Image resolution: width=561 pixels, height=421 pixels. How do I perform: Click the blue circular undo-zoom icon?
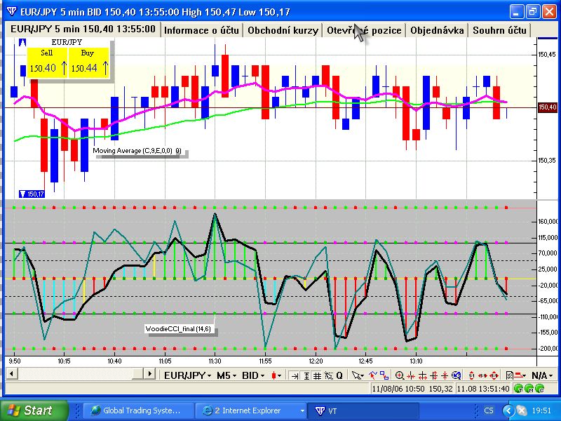point(457,375)
